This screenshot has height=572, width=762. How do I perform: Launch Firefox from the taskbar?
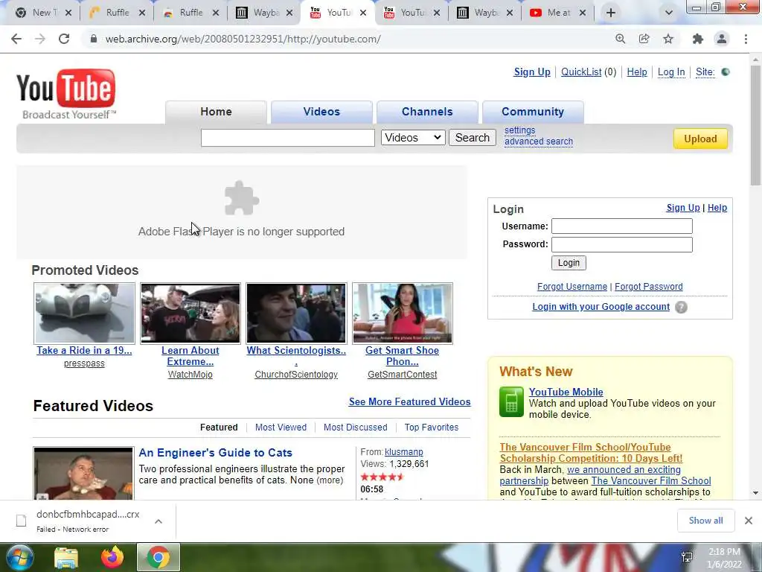[x=112, y=557]
